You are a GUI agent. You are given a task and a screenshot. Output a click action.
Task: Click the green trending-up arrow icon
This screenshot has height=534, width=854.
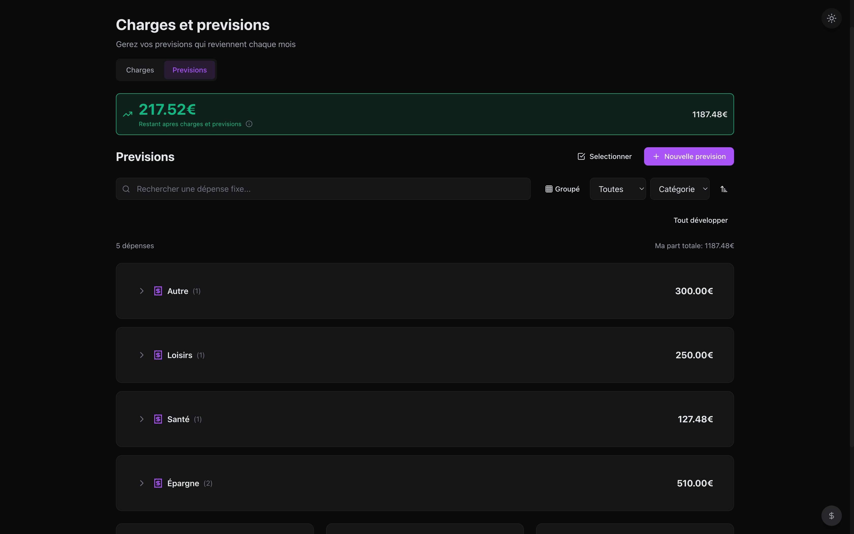pos(127,114)
